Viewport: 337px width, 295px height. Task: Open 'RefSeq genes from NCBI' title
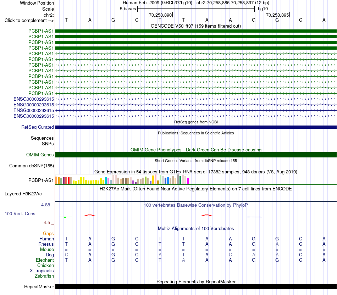pos(196,122)
